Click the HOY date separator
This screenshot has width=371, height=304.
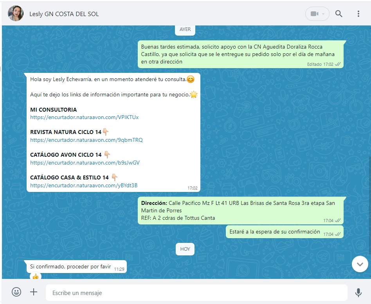click(185, 249)
